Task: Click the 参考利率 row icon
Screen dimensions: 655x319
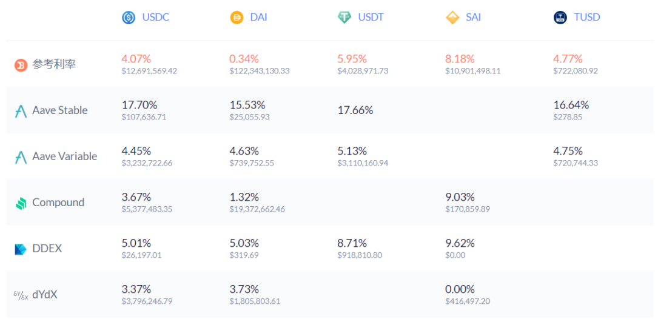Action: click(21, 65)
